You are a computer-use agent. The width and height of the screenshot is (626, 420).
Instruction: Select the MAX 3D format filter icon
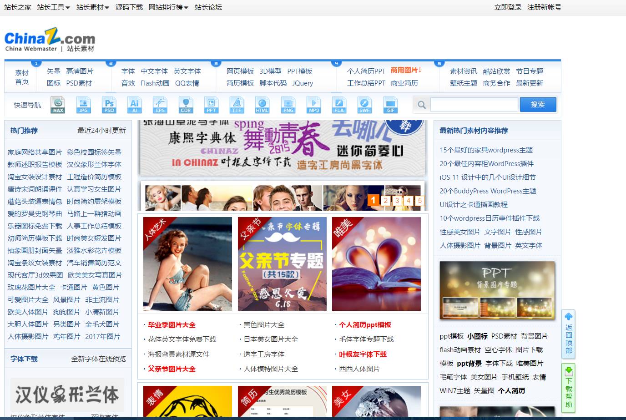[x=57, y=105]
